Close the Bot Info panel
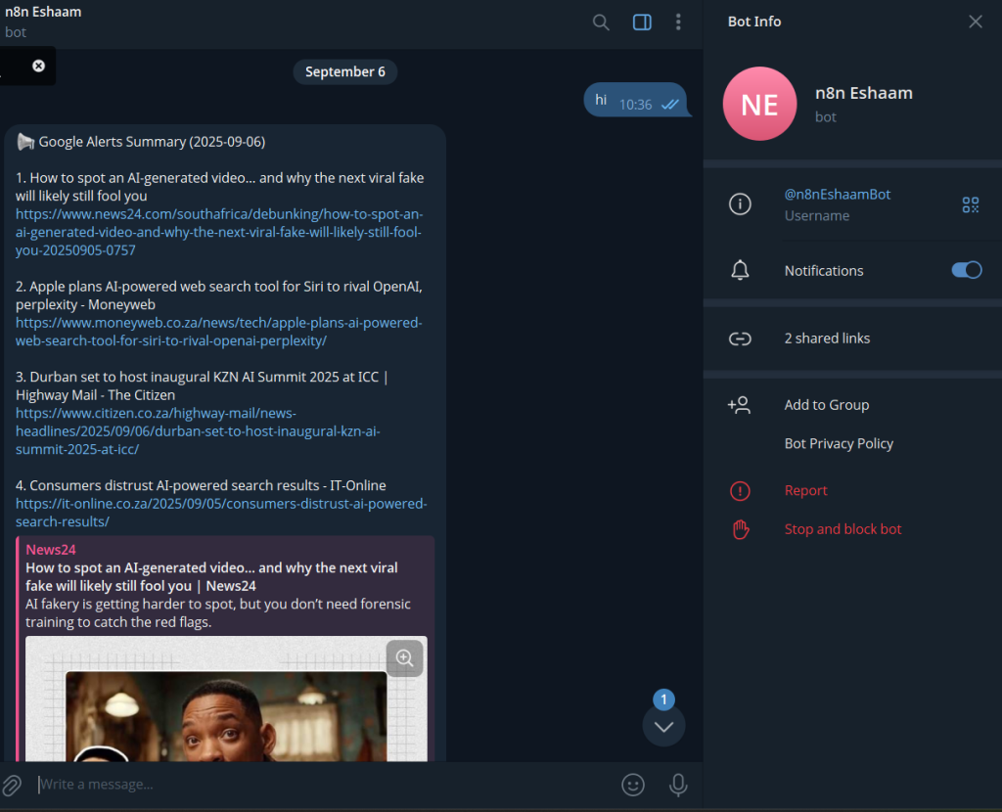1002x812 pixels. (x=975, y=22)
